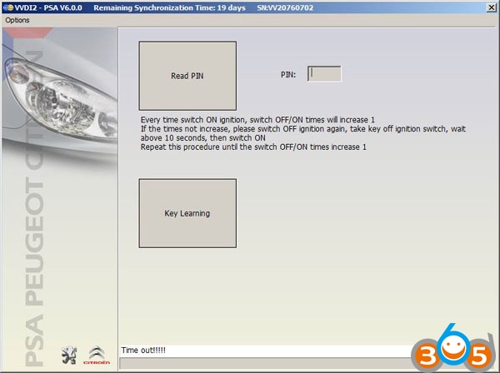Close the VVDI2 PSA window
The height and width of the screenshot is (373, 500).
pyautogui.click(x=492, y=6)
